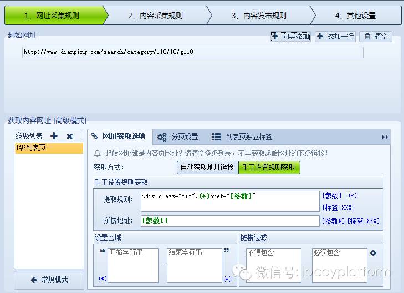The image size is (404, 293).
Task: Click the closing quote icon of the region setting
Action: pos(226,250)
